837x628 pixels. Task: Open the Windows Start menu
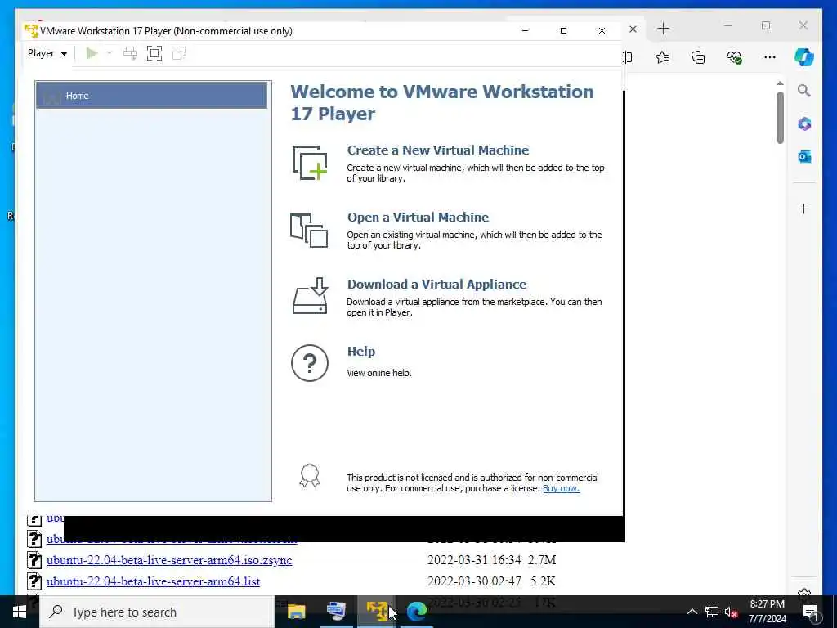pyautogui.click(x=20, y=612)
